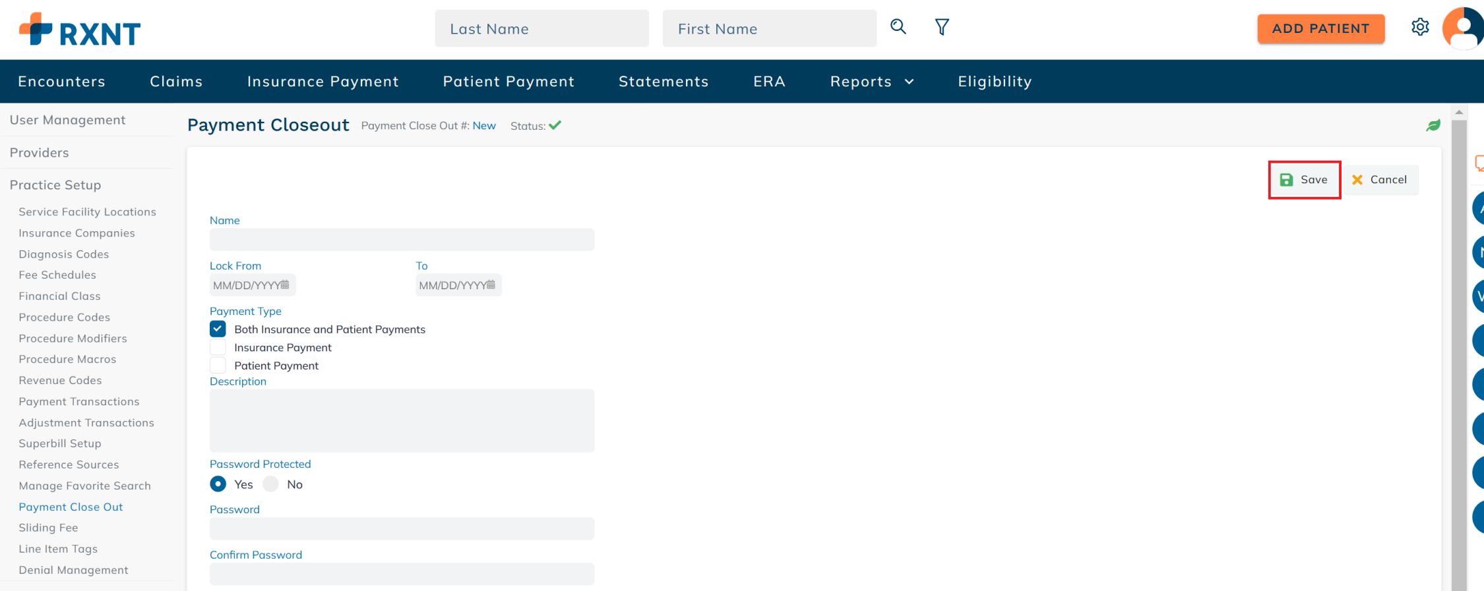The width and height of the screenshot is (1484, 591).
Task: Click the Name input field
Action: [x=402, y=239]
